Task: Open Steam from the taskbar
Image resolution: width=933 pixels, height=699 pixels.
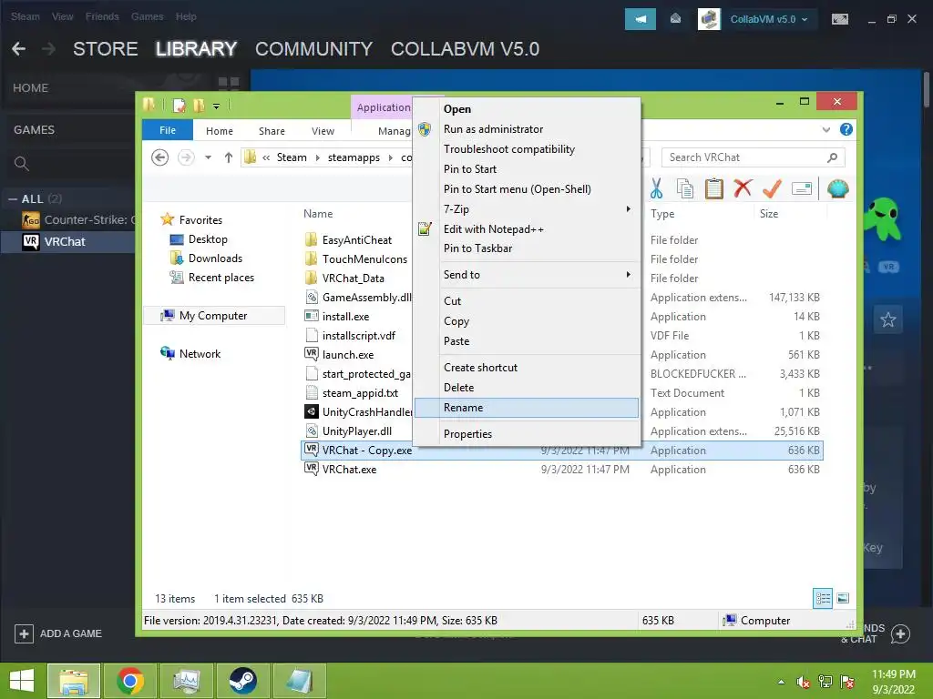Action: click(x=242, y=681)
